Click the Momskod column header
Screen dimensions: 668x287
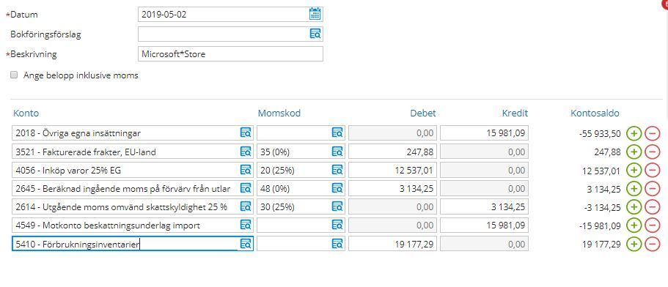coord(279,113)
